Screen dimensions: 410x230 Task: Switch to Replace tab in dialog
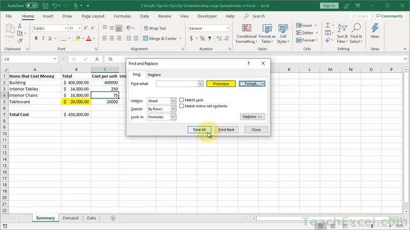pos(154,75)
